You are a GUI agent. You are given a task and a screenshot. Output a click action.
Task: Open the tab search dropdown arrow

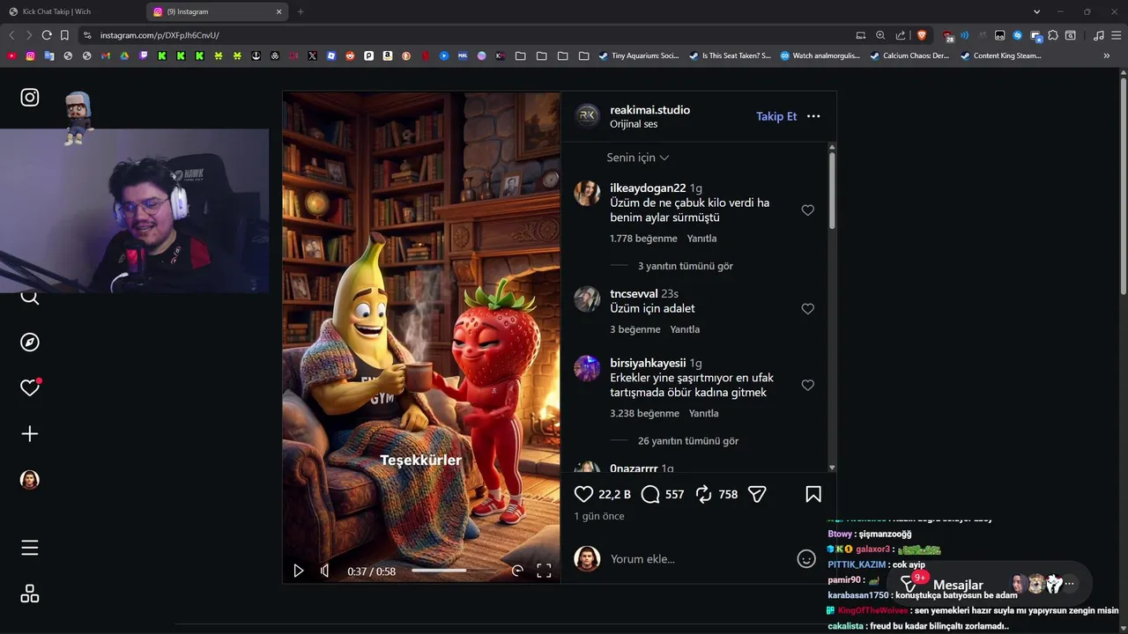click(1036, 11)
